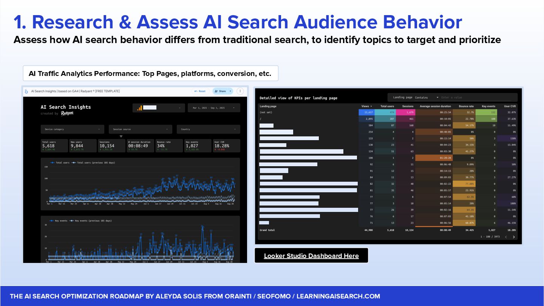This screenshot has height=306, width=544.
Task: Open the Landing page Contains match-type dropdown
Action: [x=427, y=97]
